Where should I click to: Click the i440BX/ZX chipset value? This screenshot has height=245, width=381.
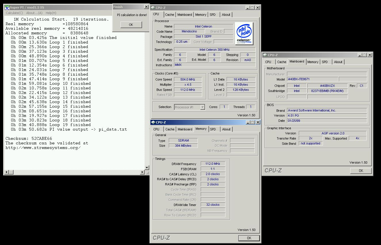(327, 86)
